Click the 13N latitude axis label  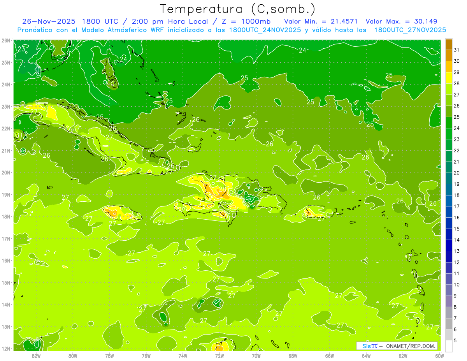5,327
